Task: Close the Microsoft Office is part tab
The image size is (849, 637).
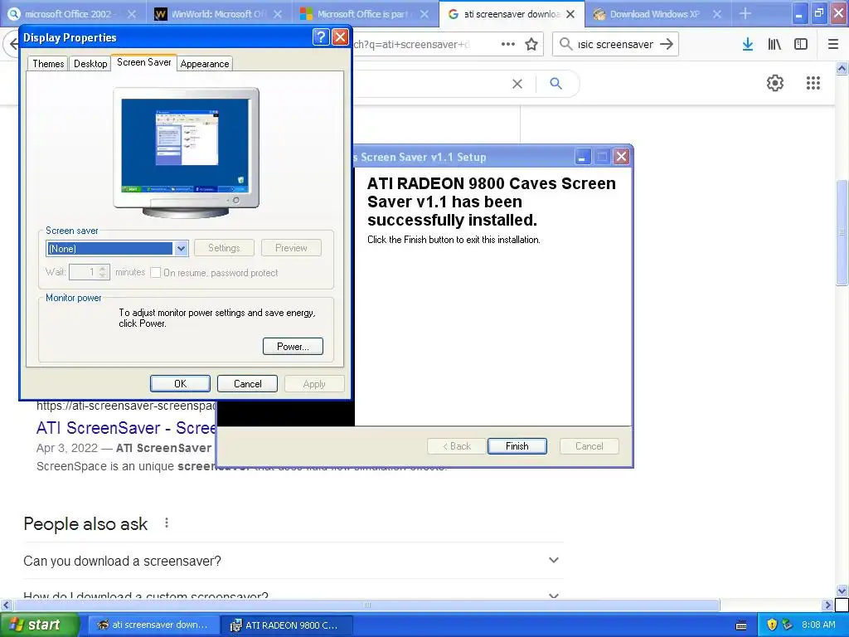Action: 424,14
